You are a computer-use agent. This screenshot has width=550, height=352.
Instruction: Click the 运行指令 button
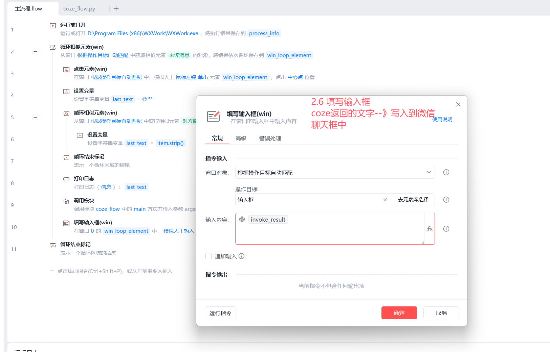tap(220, 313)
